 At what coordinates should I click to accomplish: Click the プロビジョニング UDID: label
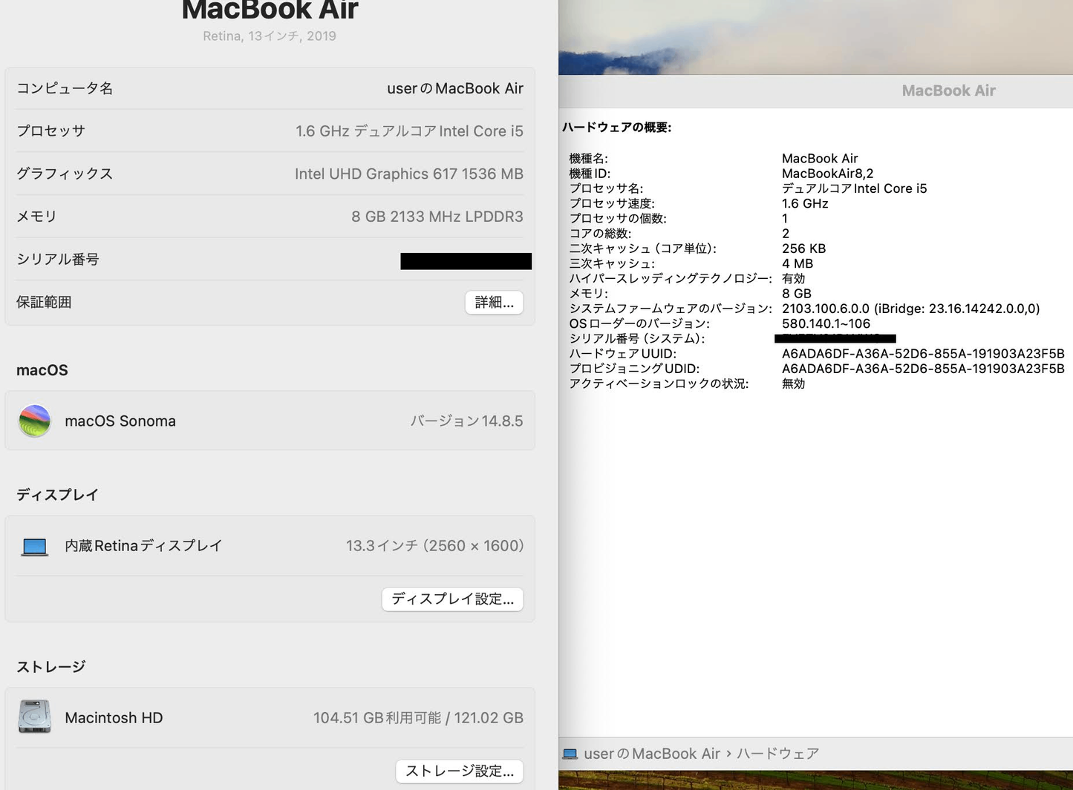tap(634, 369)
